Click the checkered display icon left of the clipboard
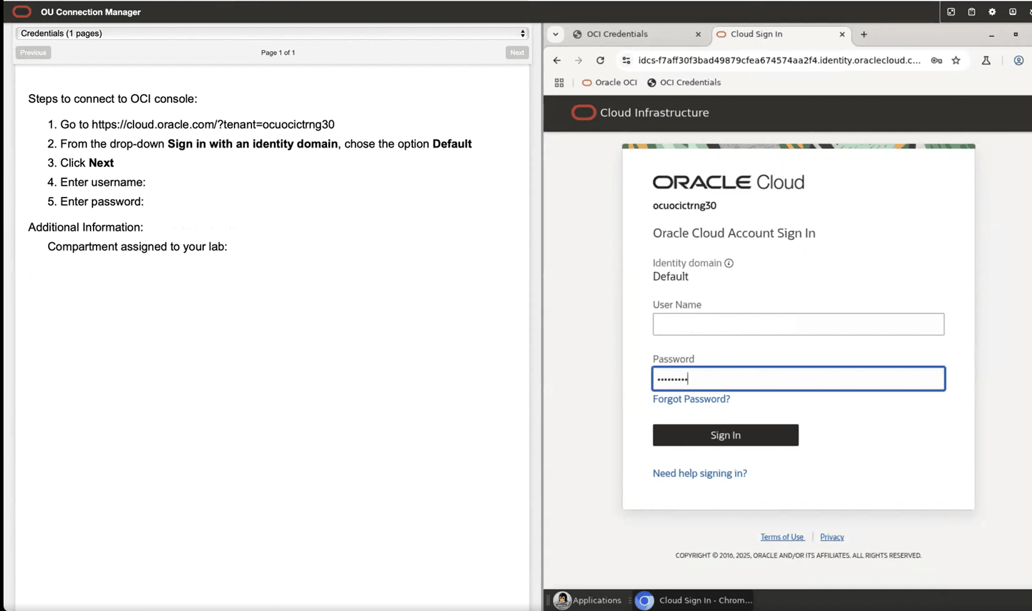The width and height of the screenshot is (1032, 611). pyautogui.click(x=951, y=12)
